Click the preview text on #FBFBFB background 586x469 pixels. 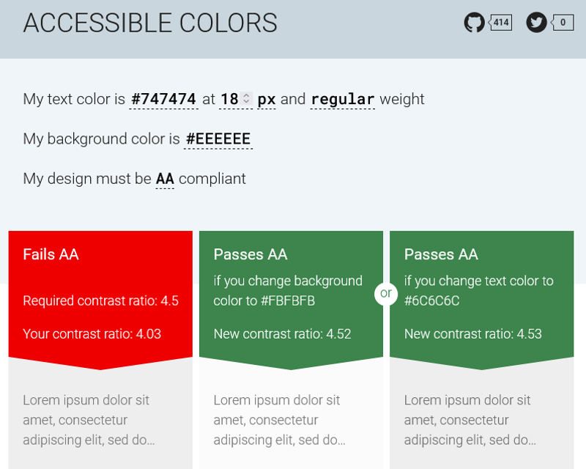(279, 420)
